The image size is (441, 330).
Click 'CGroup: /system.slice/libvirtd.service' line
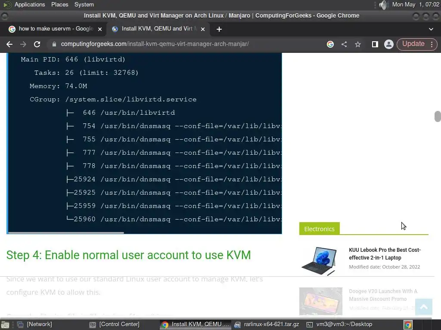pyautogui.click(x=113, y=99)
